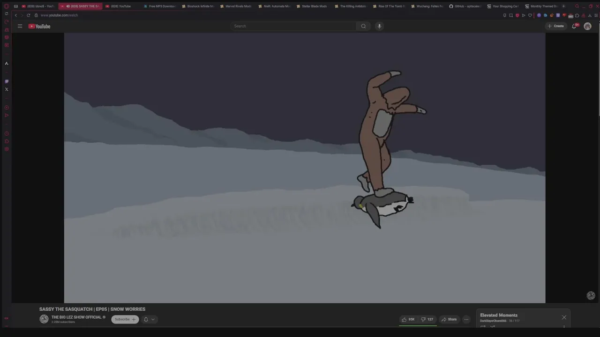Open the 'Free MP3 Download' tab
Screen dimensions: 600x337
point(159,6)
